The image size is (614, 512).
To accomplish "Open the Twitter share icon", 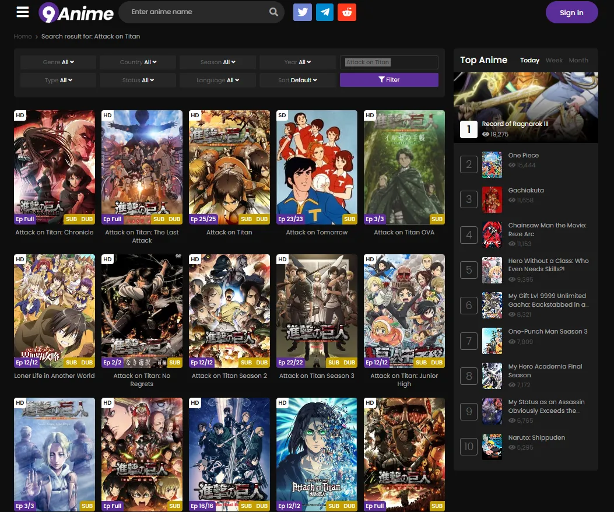I will click(x=302, y=12).
